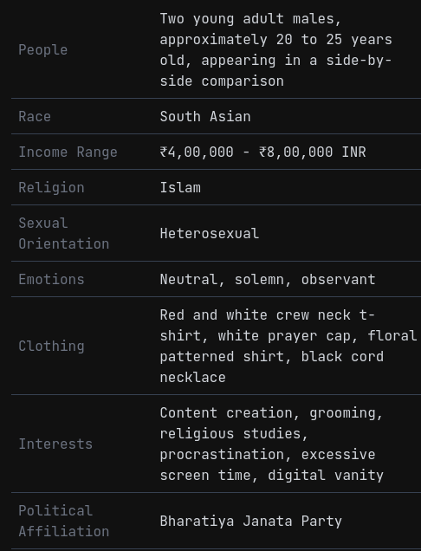Click the Bharatiya Janata Party value
This screenshot has height=551, width=421.
click(251, 521)
